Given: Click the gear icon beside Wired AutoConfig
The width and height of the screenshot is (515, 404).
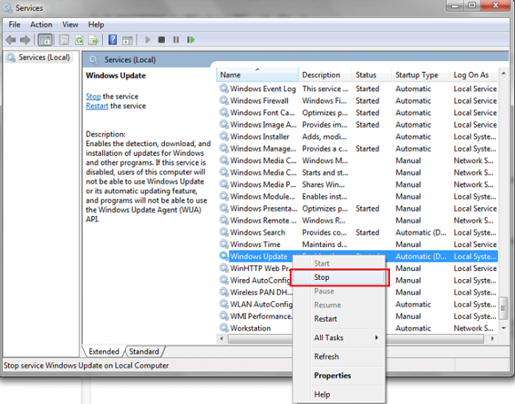Looking at the screenshot, I should tap(224, 280).
